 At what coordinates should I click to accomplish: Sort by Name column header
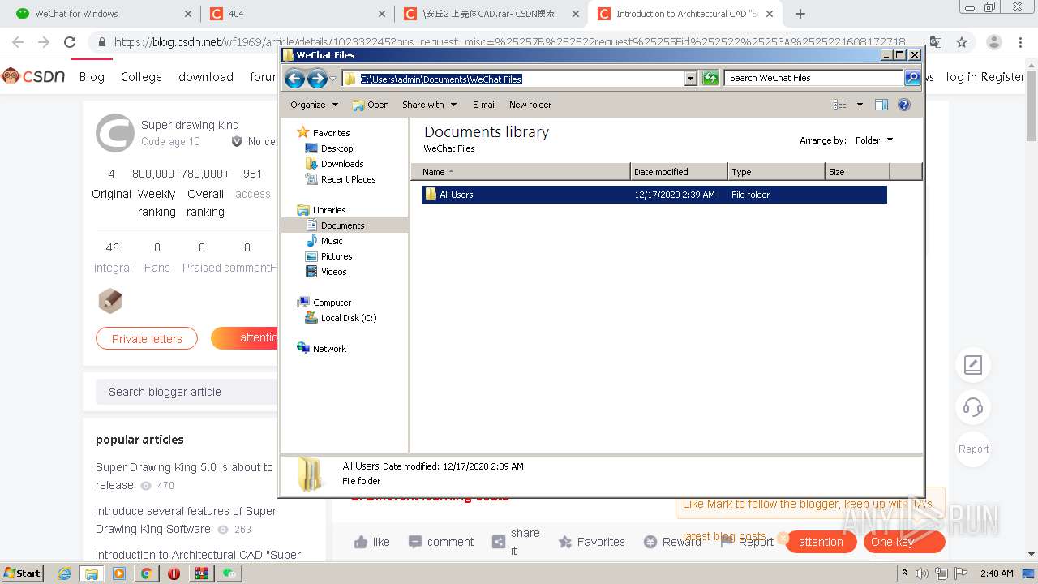click(521, 172)
